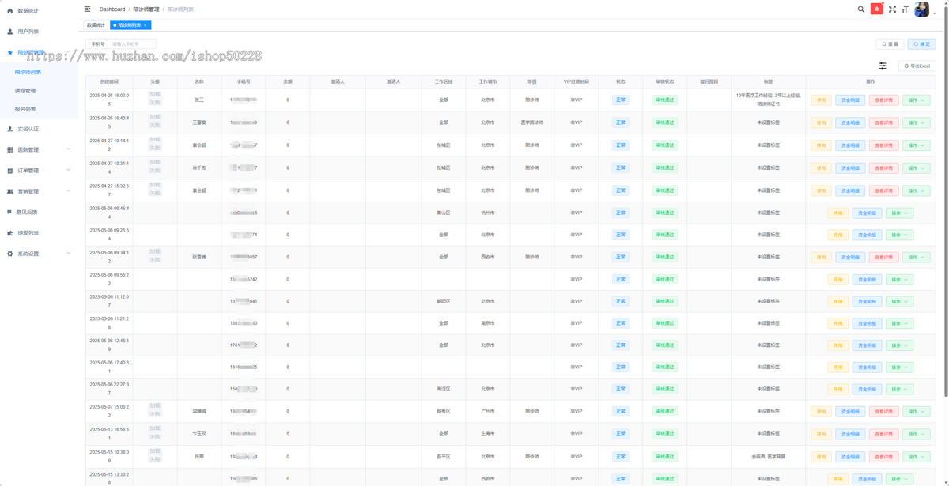
Task: Click the 确定 search button
Action: [921, 44]
